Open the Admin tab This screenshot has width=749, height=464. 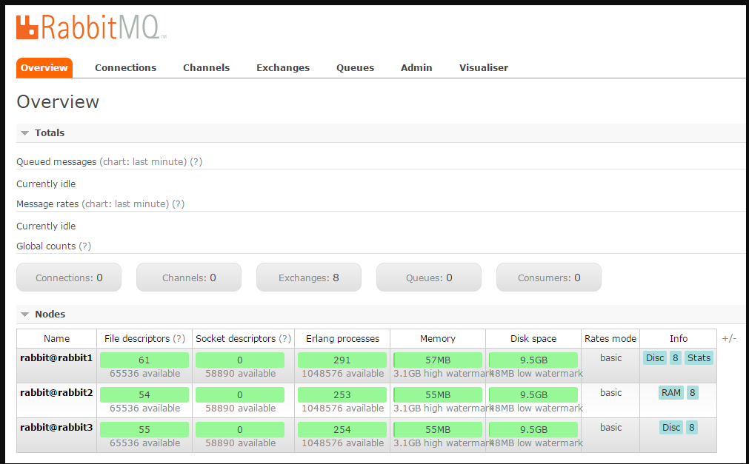416,68
